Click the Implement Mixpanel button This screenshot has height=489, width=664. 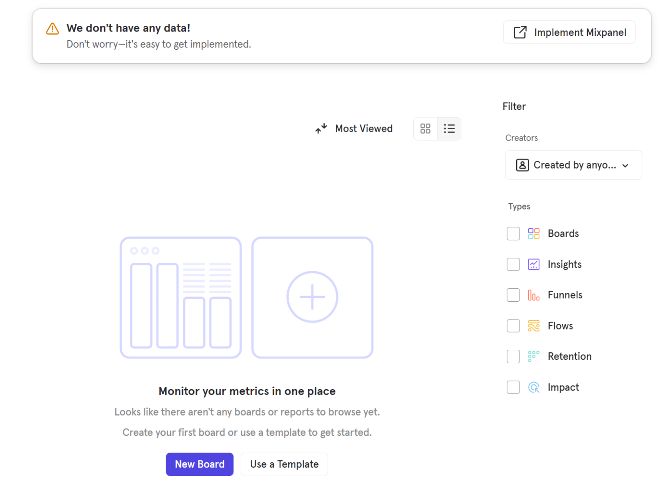[x=569, y=32]
